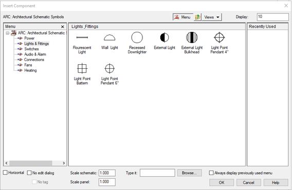Open the Heating tree item
This screenshot has width=292, height=190.
pyautogui.click(x=30, y=70)
